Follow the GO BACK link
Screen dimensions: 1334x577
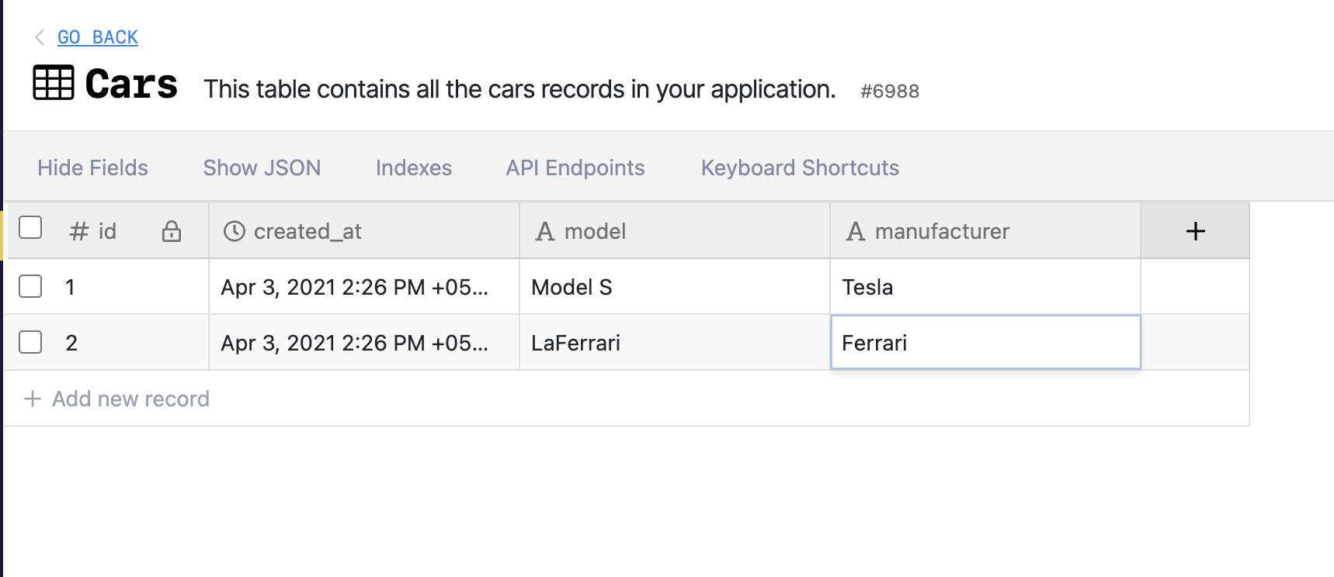click(x=98, y=37)
